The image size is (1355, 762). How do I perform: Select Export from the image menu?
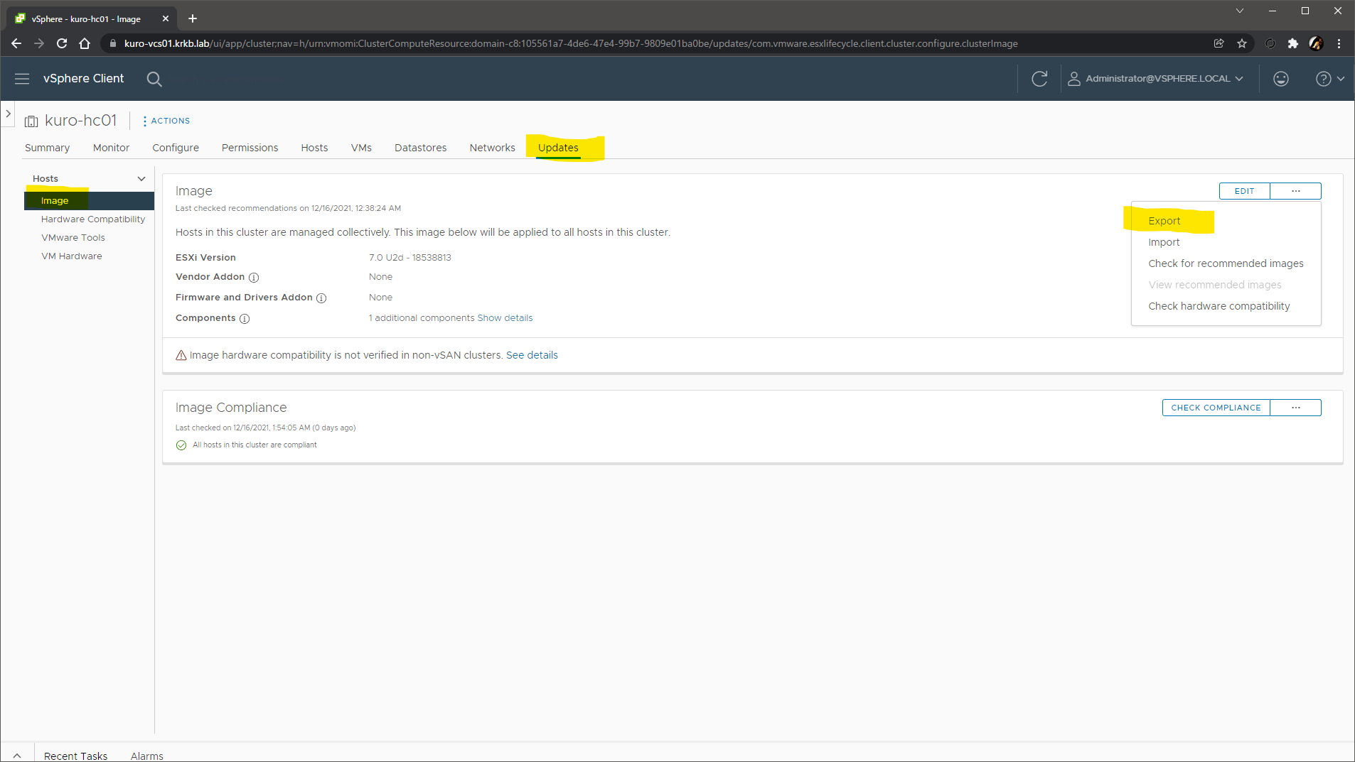1164,221
